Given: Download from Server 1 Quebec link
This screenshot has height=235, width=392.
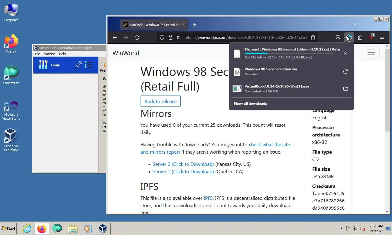Looking at the screenshot, I should point(183,171).
